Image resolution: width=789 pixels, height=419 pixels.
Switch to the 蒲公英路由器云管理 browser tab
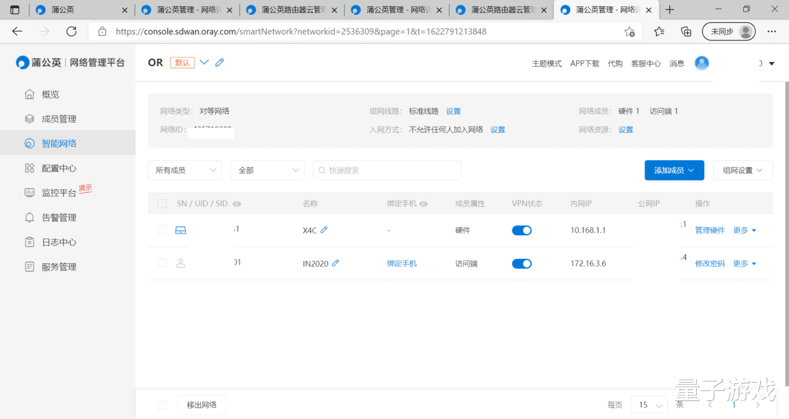coord(291,10)
